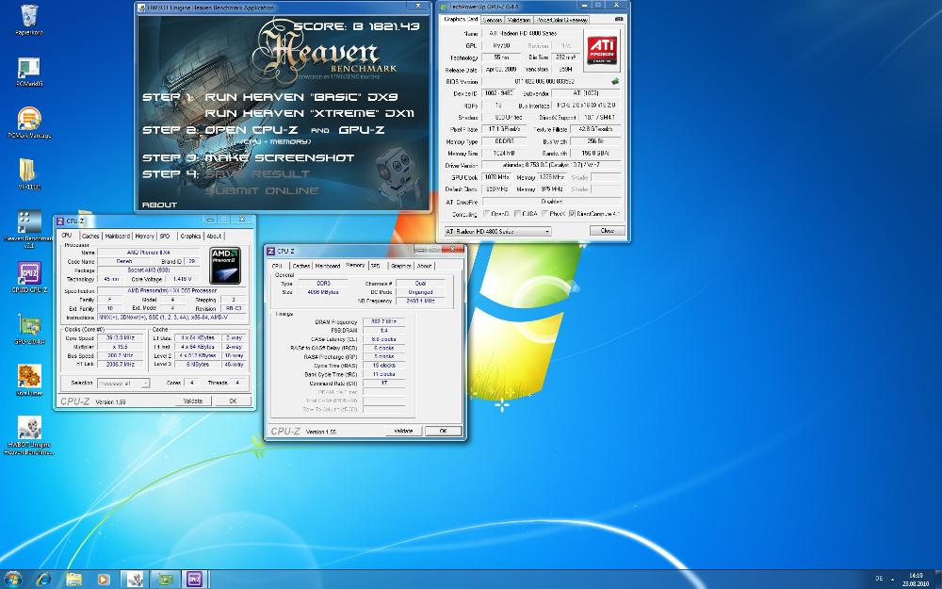
Task: Click the DRAM Frequency value field
Action: tap(384, 322)
